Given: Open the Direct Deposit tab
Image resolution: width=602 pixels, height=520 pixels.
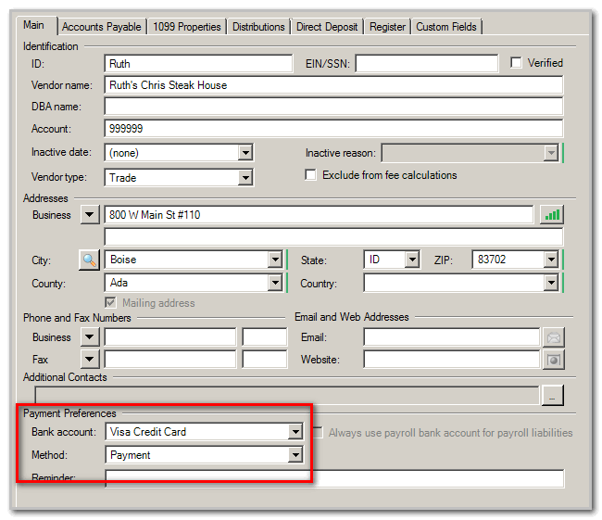Looking at the screenshot, I should (327, 27).
